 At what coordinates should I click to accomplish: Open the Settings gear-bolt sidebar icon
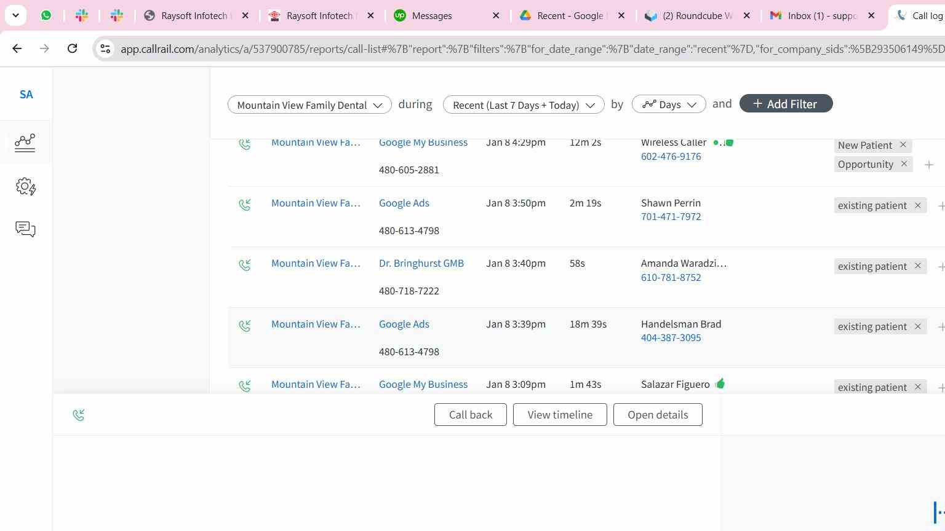[25, 187]
